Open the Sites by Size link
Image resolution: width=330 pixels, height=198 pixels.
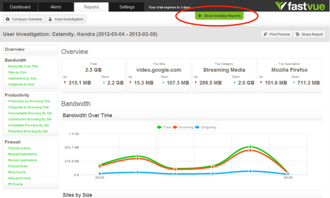click(x=17, y=73)
